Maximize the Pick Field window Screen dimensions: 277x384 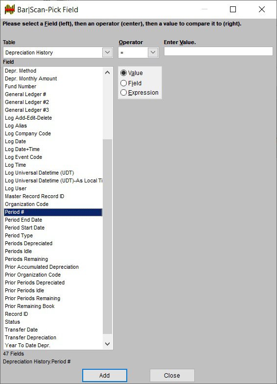coord(233,9)
